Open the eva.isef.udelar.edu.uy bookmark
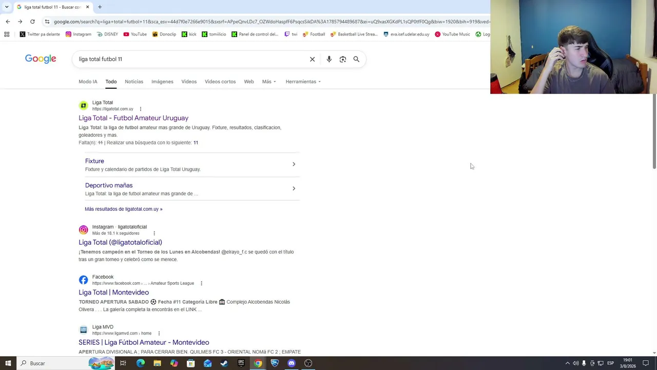Screen dimensions: 657x370 point(406,34)
